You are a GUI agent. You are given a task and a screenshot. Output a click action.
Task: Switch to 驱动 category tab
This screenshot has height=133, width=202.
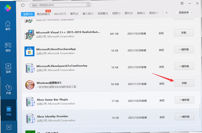(x=154, y=13)
